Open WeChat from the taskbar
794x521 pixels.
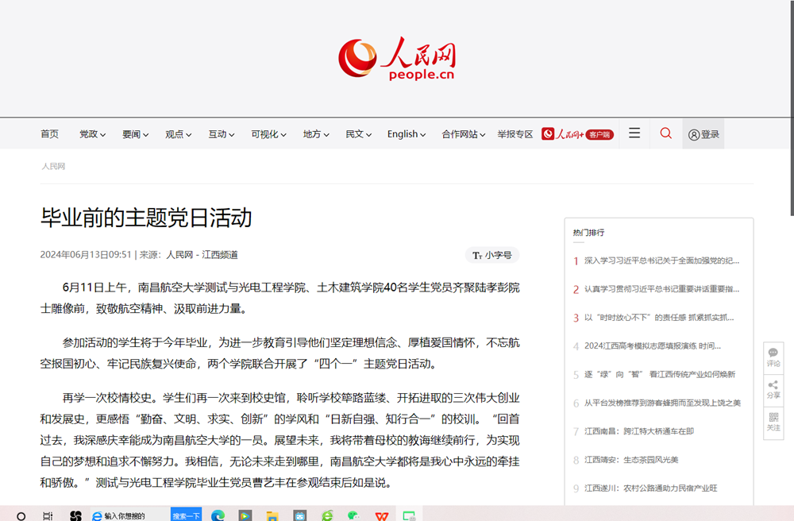[x=354, y=515]
